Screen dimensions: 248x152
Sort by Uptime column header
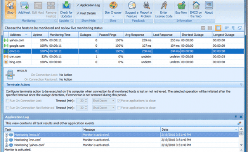pyautogui.click(x=40, y=35)
